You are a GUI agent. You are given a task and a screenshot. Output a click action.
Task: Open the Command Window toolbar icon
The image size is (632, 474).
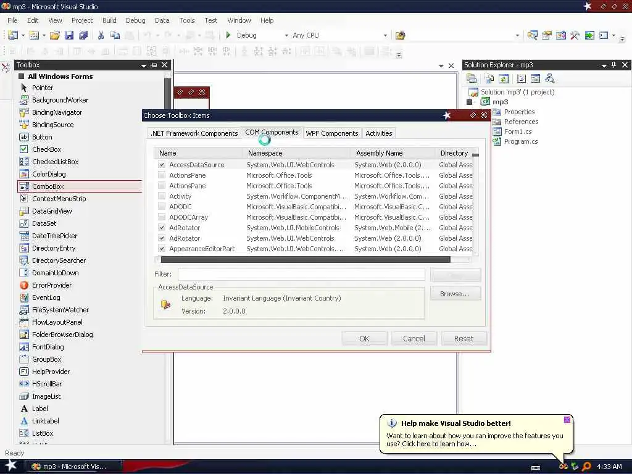pyautogui.click(x=604, y=35)
